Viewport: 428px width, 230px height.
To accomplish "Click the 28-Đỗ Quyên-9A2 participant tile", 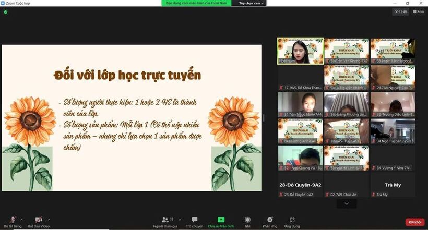I will click(300, 185).
